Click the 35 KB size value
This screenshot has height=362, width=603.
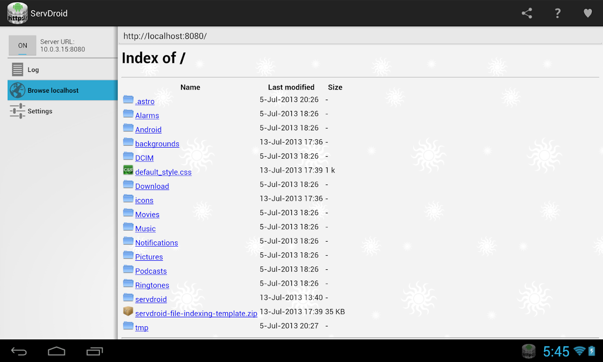[335, 312]
